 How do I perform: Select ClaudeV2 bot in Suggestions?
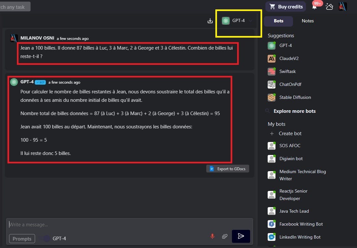(283, 58)
